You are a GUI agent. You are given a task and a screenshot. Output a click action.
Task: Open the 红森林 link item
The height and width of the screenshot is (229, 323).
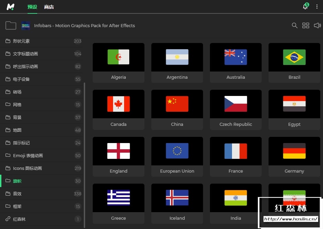point(42,219)
